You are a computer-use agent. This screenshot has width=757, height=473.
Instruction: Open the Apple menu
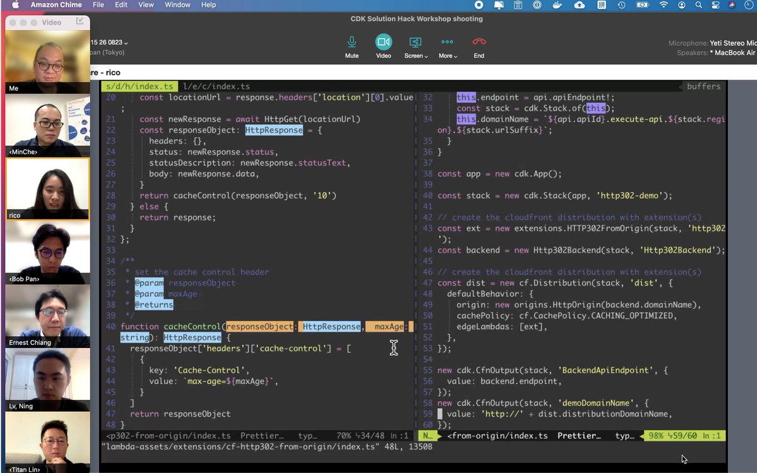(15, 5)
